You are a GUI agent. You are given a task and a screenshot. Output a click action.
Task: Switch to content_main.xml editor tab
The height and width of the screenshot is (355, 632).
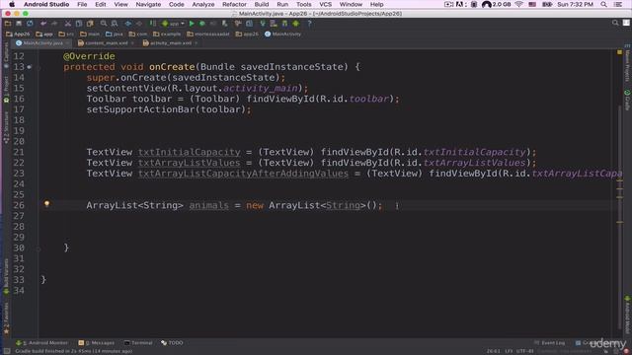click(x=106, y=43)
